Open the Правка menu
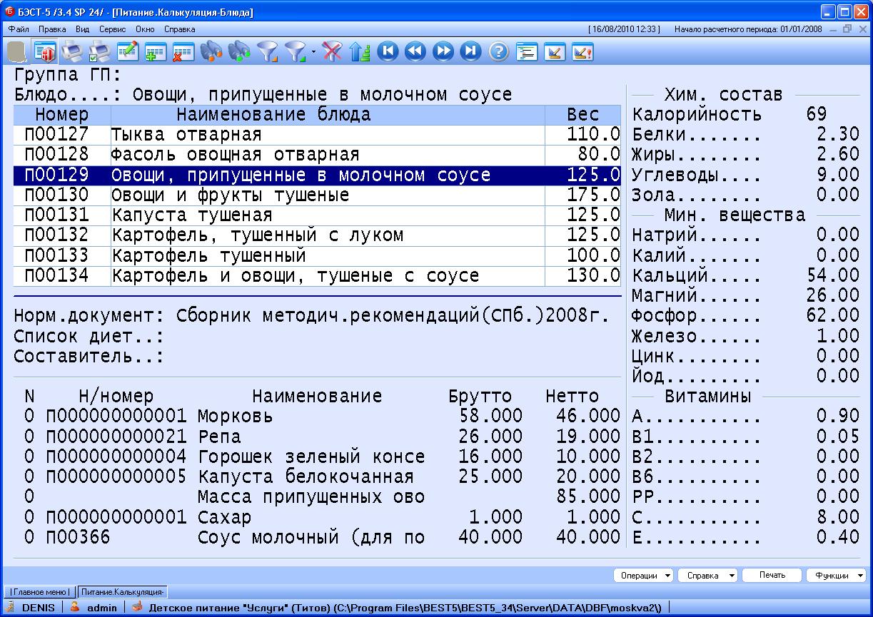Viewport: 873px width, 617px height. coord(52,29)
